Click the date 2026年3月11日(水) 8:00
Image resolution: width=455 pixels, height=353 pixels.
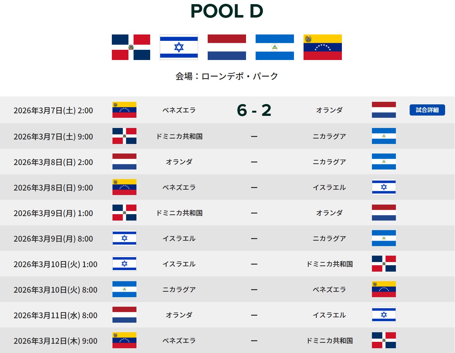point(55,315)
